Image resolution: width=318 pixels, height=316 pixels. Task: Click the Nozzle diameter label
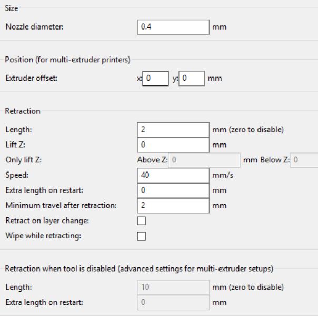34,27
